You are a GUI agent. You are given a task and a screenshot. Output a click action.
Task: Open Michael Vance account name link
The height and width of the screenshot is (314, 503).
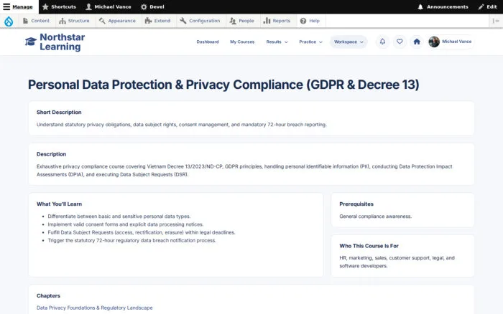coord(457,42)
